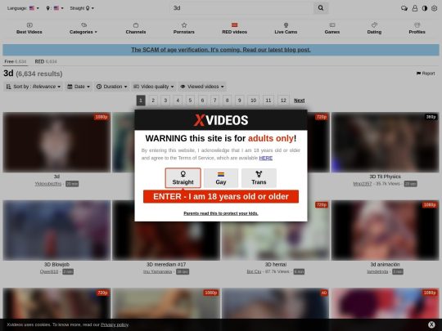This screenshot has height=331, width=442.
Task: Open the Viewed videos filter dropdown
Action: pyautogui.click(x=202, y=87)
